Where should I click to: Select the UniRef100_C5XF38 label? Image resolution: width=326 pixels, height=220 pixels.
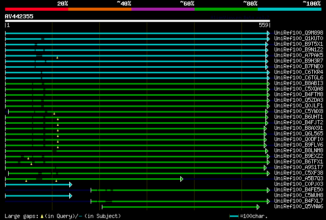point(298,173)
